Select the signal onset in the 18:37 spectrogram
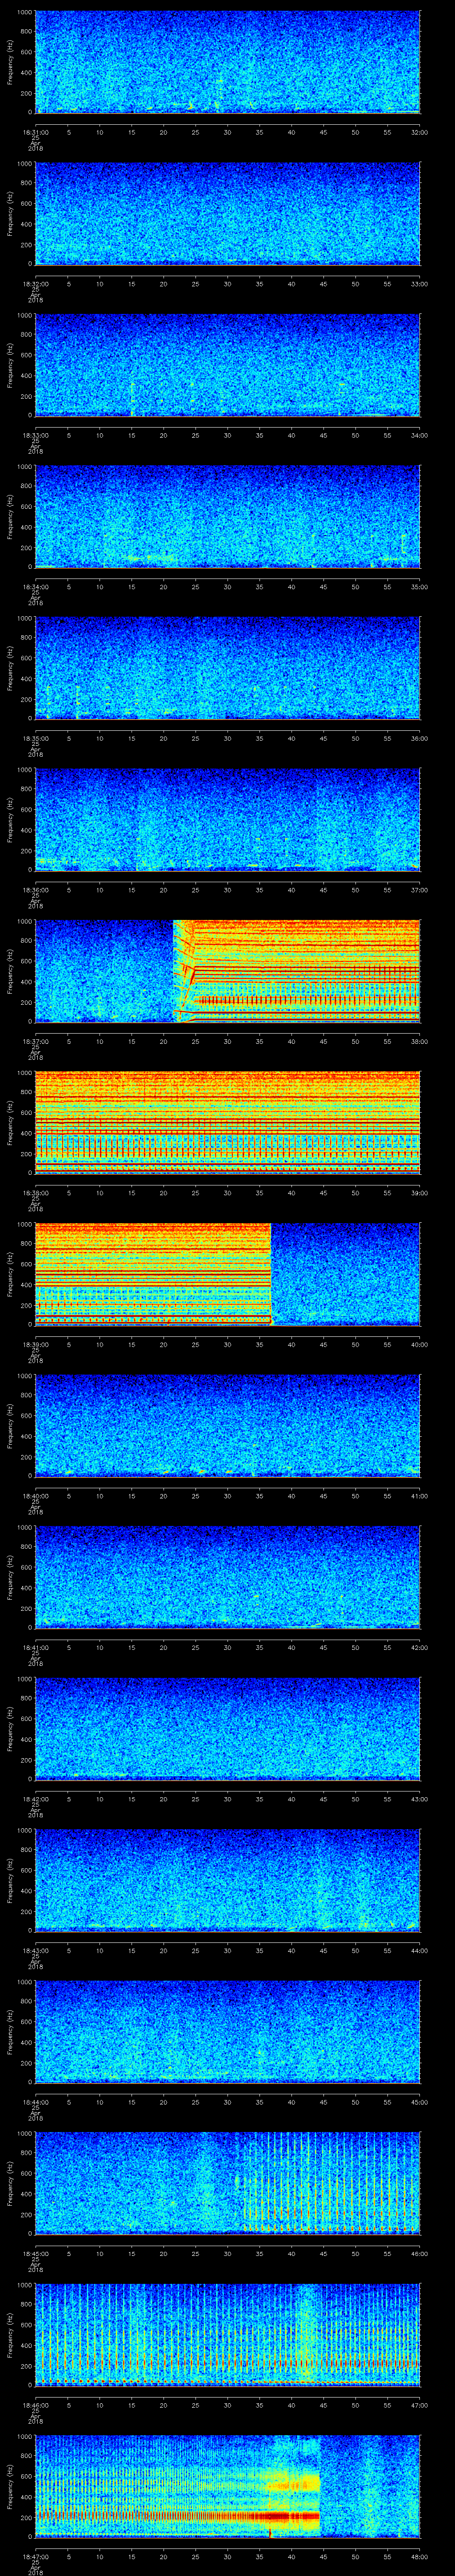This screenshot has height=2576, width=455. point(174,970)
